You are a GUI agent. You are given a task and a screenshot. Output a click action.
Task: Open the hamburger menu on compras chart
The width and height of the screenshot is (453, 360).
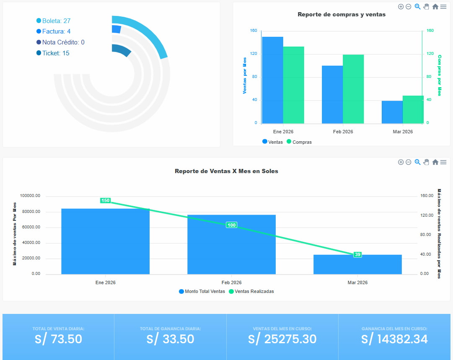pos(443,6)
